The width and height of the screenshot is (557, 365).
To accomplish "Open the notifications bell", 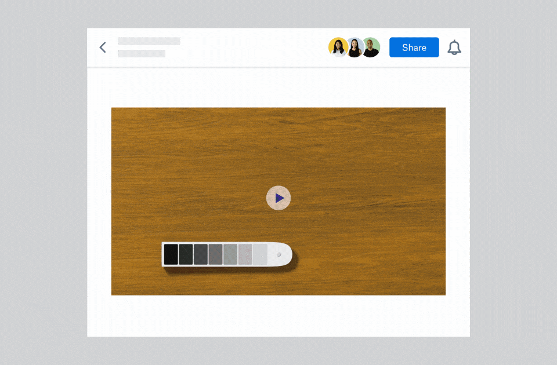I will pyautogui.click(x=454, y=48).
